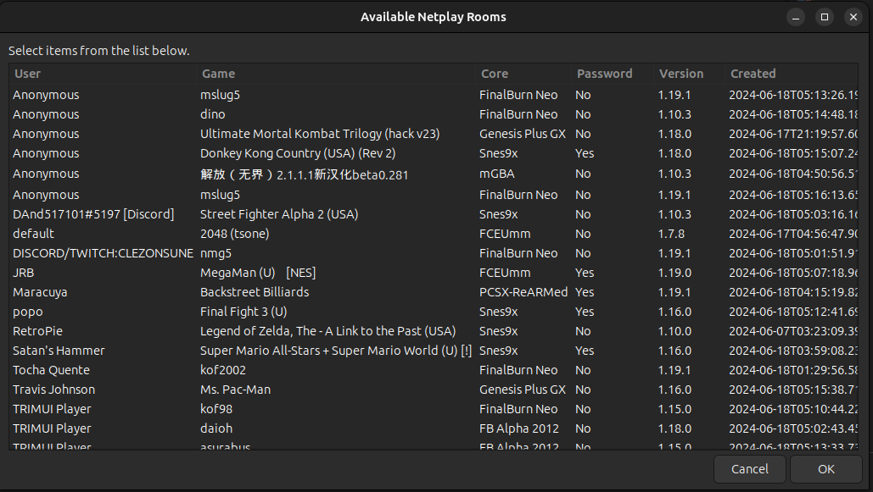Click the Cancel button
The height and width of the screenshot is (492, 873).
click(x=749, y=469)
